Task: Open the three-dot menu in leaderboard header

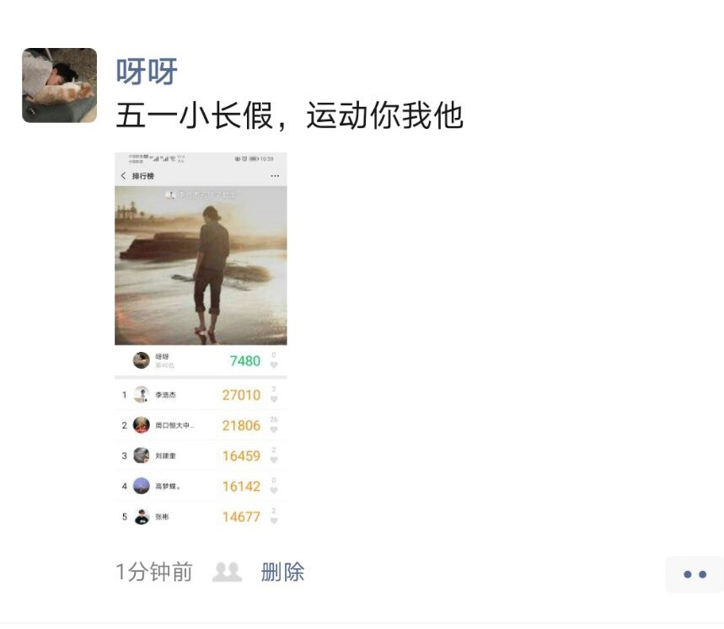Action: click(275, 176)
